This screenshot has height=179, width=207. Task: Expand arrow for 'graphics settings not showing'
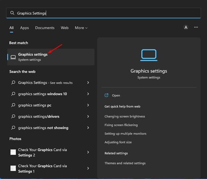pyautogui.click(x=88, y=128)
